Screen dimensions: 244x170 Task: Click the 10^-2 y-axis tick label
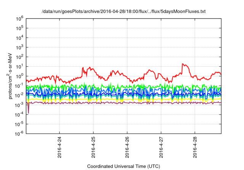pos(19,96)
